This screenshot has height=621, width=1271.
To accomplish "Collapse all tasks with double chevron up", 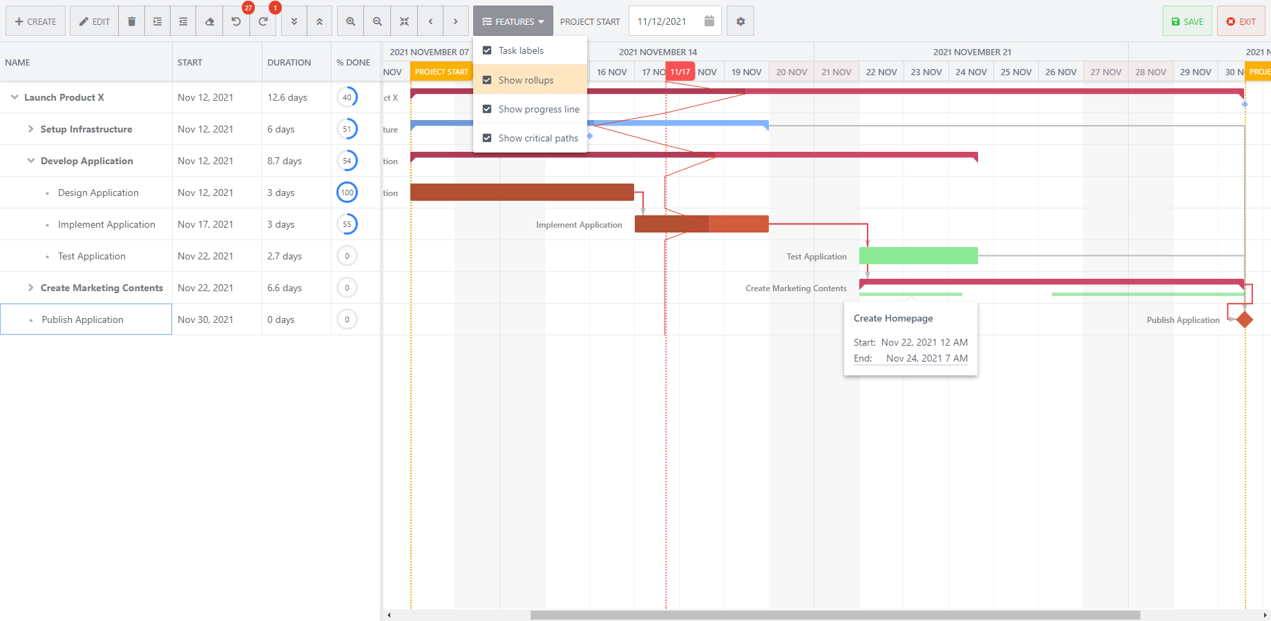I will click(320, 21).
